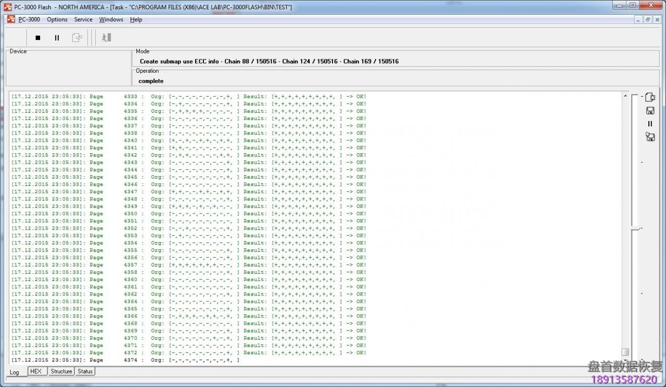Click the log scrollbar up arrow

pyautogui.click(x=625, y=96)
